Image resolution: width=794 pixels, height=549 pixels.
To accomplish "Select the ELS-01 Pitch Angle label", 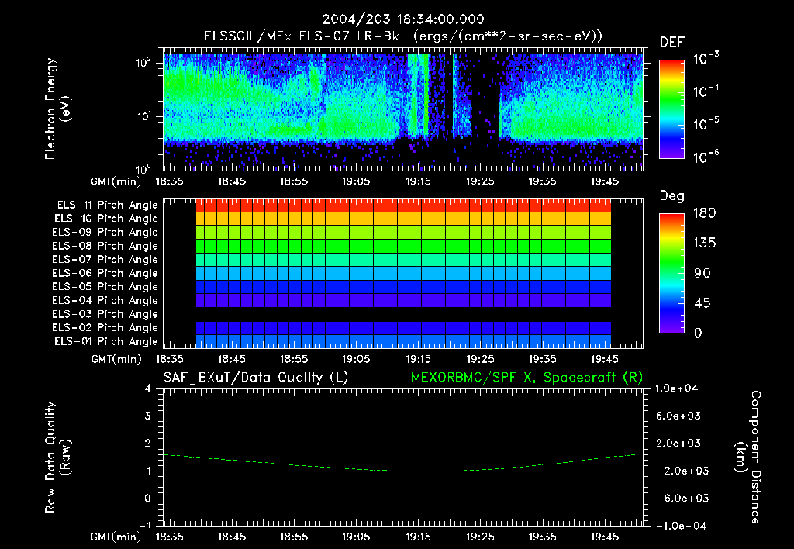I will [106, 341].
